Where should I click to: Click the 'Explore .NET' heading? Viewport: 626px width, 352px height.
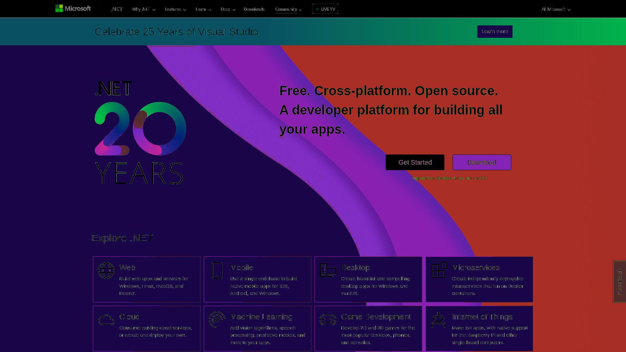click(x=122, y=238)
